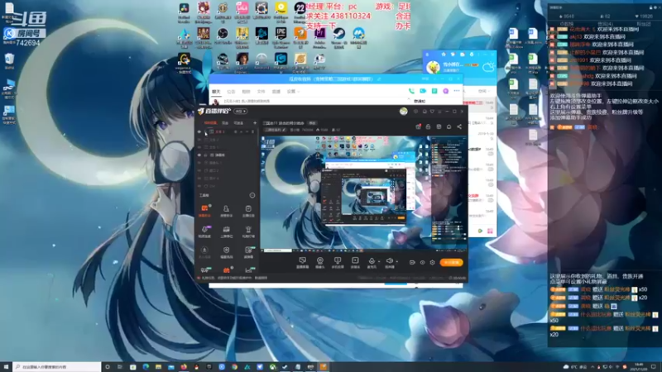Switch to the 公告 tab in QQ chat

pyautogui.click(x=231, y=92)
